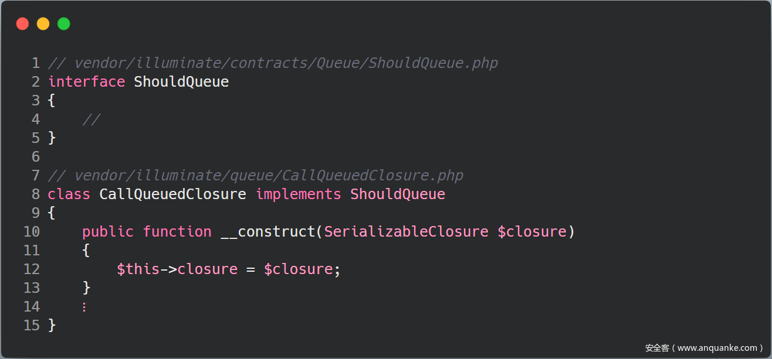Click the ShouldQueue.php path comment
Viewport: 772px width, 359px height.
pyautogui.click(x=273, y=63)
